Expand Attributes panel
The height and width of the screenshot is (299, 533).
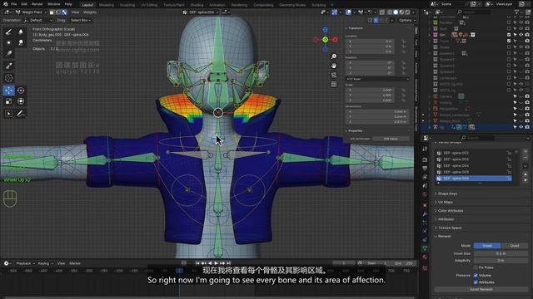point(446,219)
